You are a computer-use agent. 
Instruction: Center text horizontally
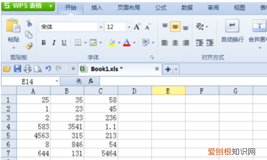point(175,43)
